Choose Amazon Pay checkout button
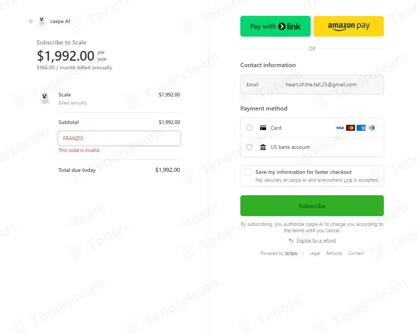The height and width of the screenshot is (334, 417). 349,26
